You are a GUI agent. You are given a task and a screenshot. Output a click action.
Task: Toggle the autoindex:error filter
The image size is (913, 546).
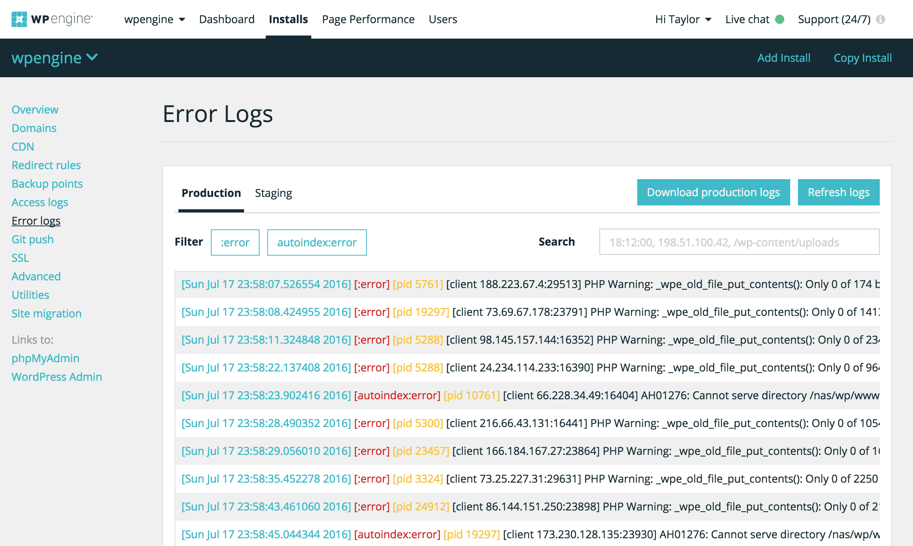point(317,242)
